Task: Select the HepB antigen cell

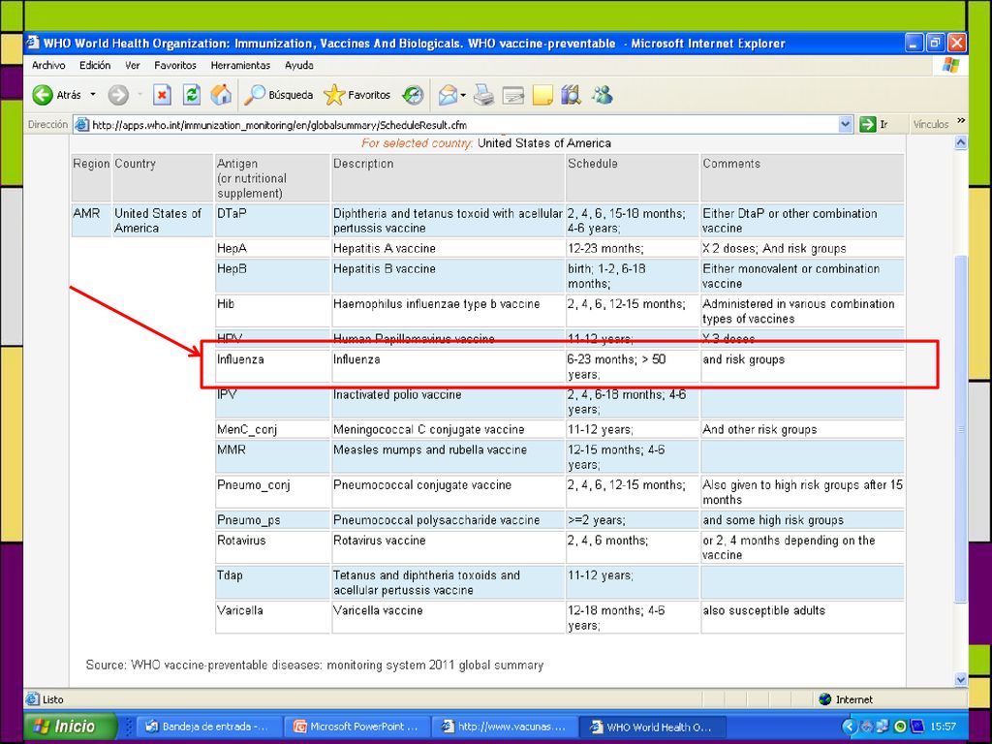Action: point(272,275)
